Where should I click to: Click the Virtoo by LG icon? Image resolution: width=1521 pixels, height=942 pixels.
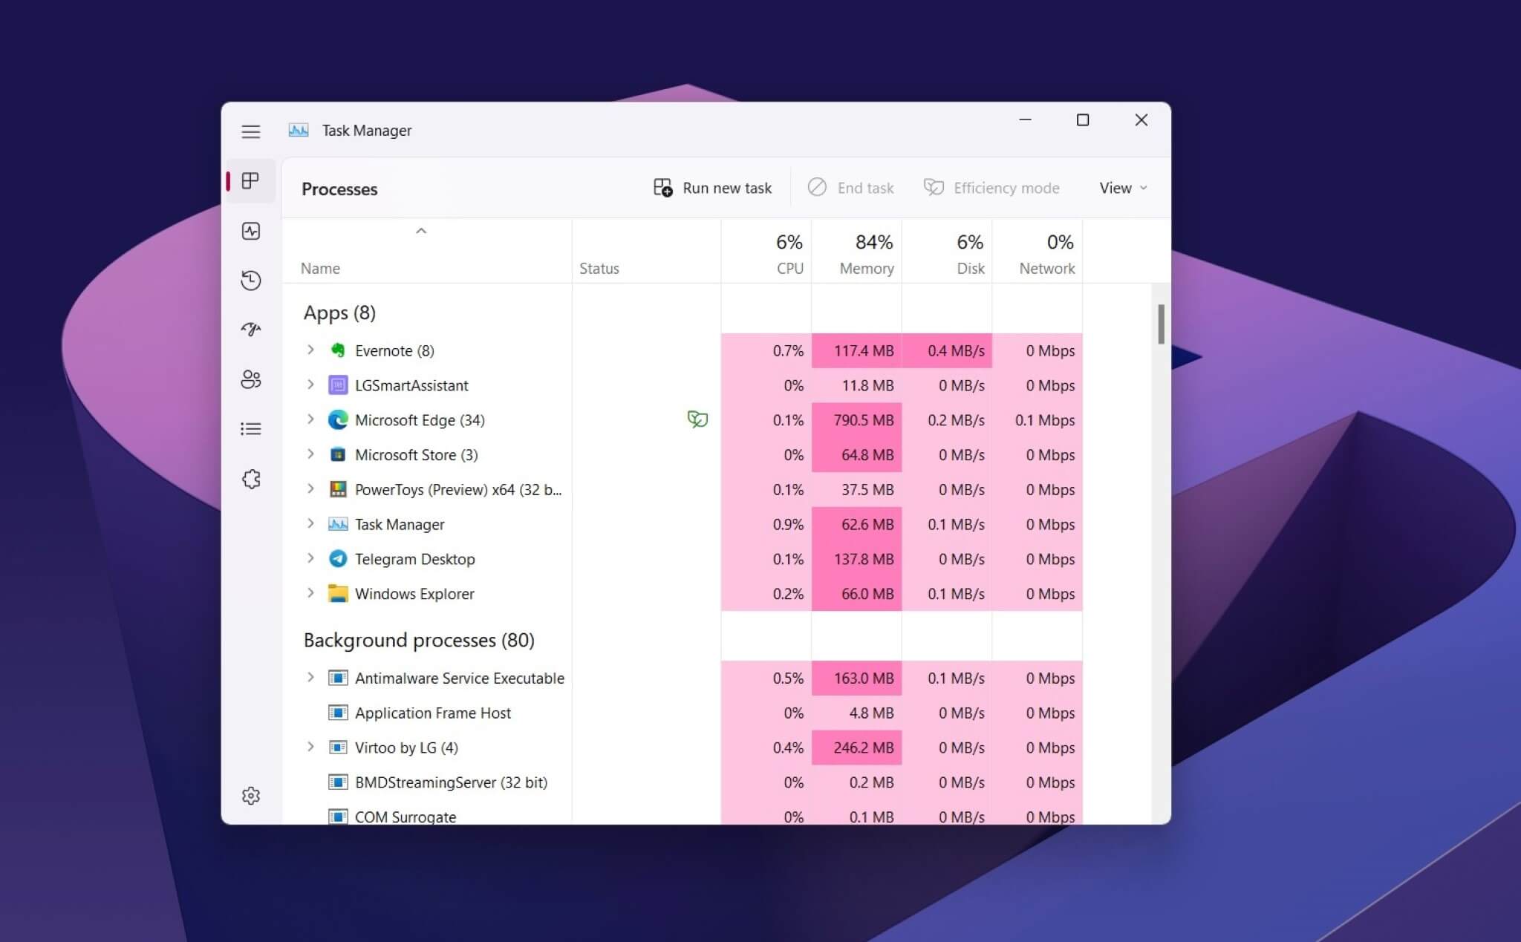[x=338, y=748]
